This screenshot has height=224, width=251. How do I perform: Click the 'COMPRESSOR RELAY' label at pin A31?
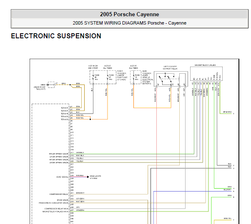point(59,194)
